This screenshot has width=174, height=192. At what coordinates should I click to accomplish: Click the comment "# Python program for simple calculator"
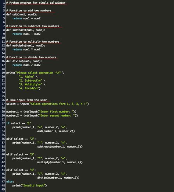(x=36, y=3)
